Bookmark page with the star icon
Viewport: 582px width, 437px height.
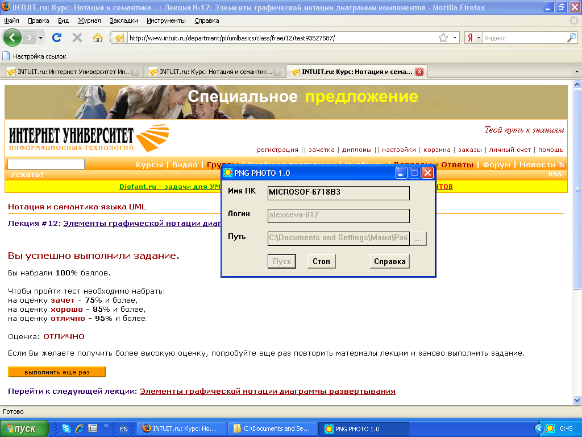(x=443, y=38)
